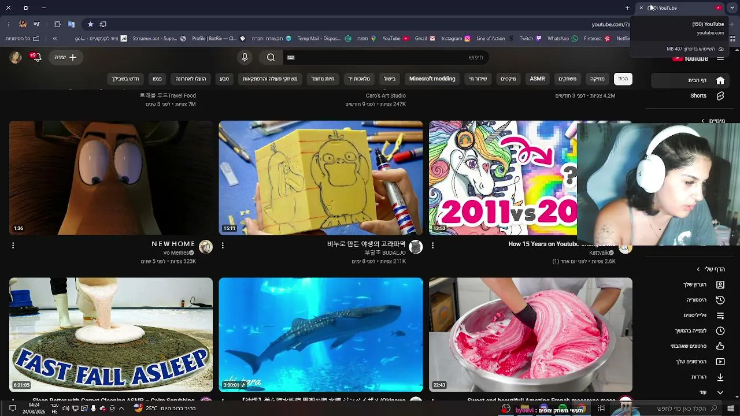Expand the subscriptions (מינויים) section arrow
The height and width of the screenshot is (416, 740).
coord(702,121)
